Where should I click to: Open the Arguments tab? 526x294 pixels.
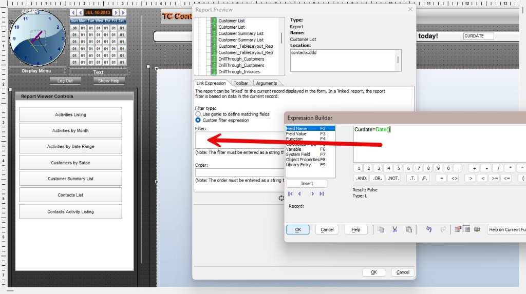[266, 83]
